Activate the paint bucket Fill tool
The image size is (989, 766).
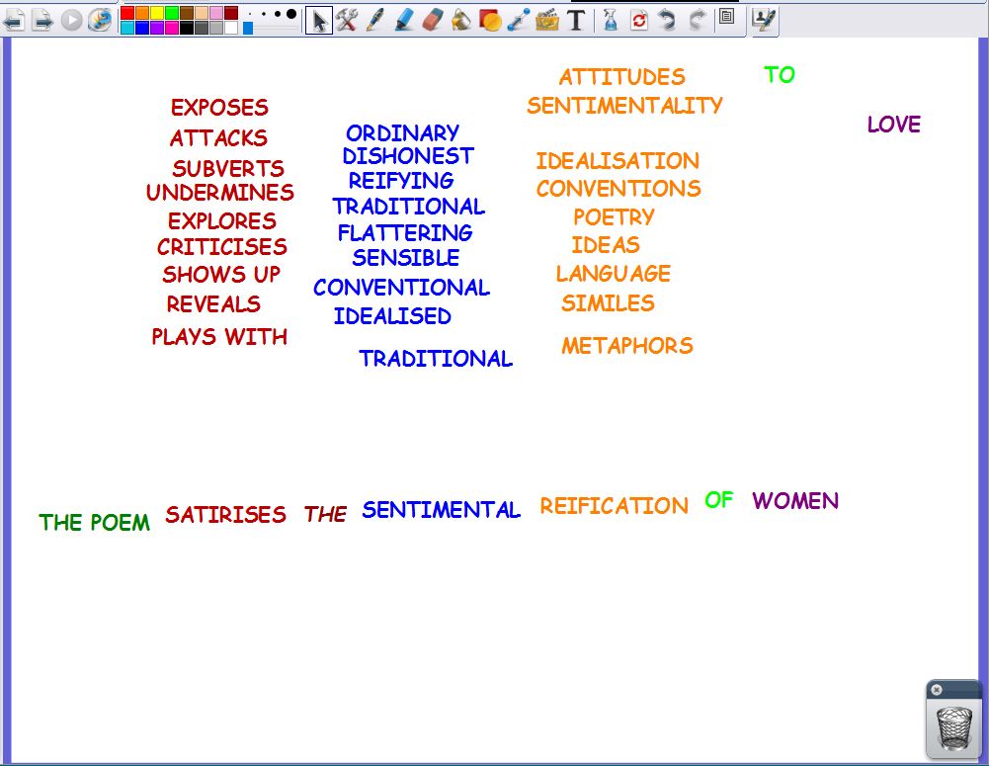pos(461,20)
